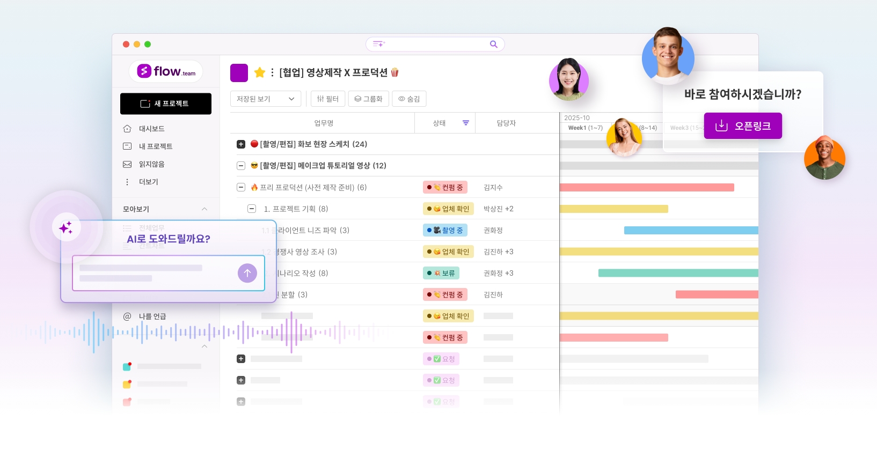Click assignee 박상진 +2
The height and width of the screenshot is (458, 877).
[499, 209]
